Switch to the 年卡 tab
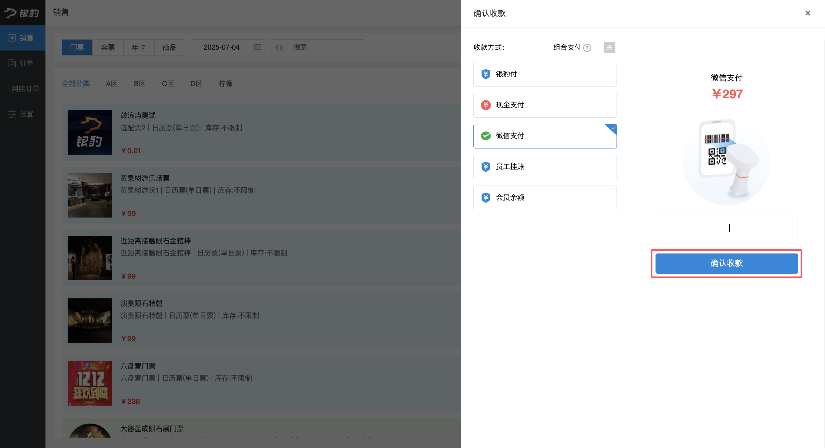 [x=139, y=47]
